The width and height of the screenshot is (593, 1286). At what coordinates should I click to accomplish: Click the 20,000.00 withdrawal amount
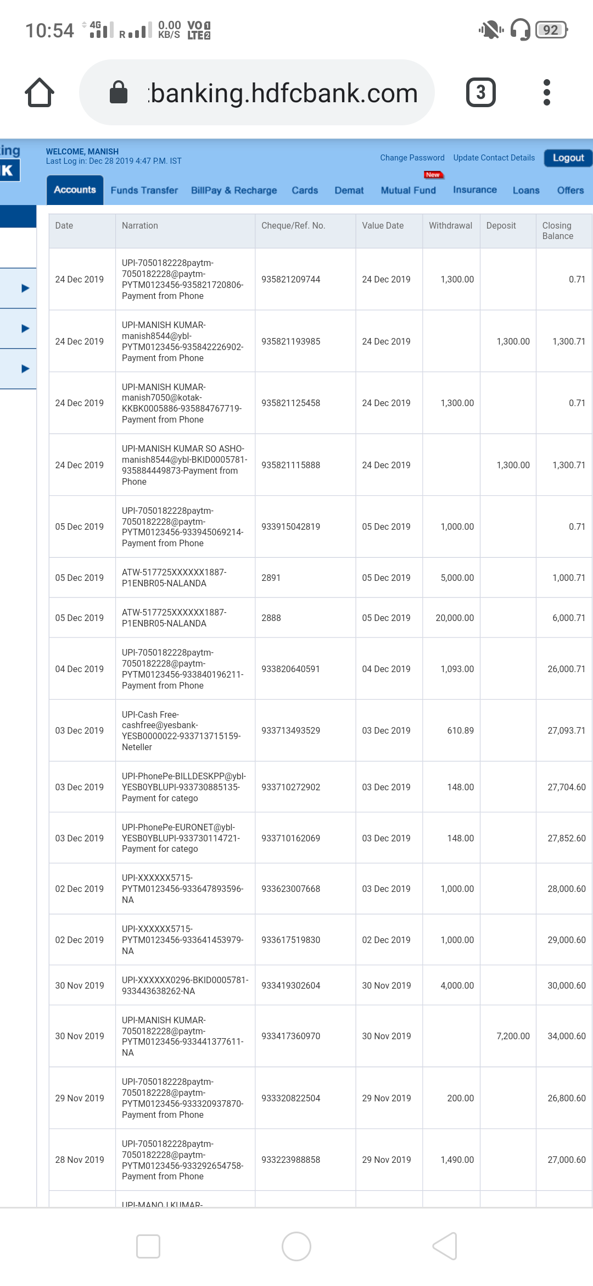tap(455, 618)
